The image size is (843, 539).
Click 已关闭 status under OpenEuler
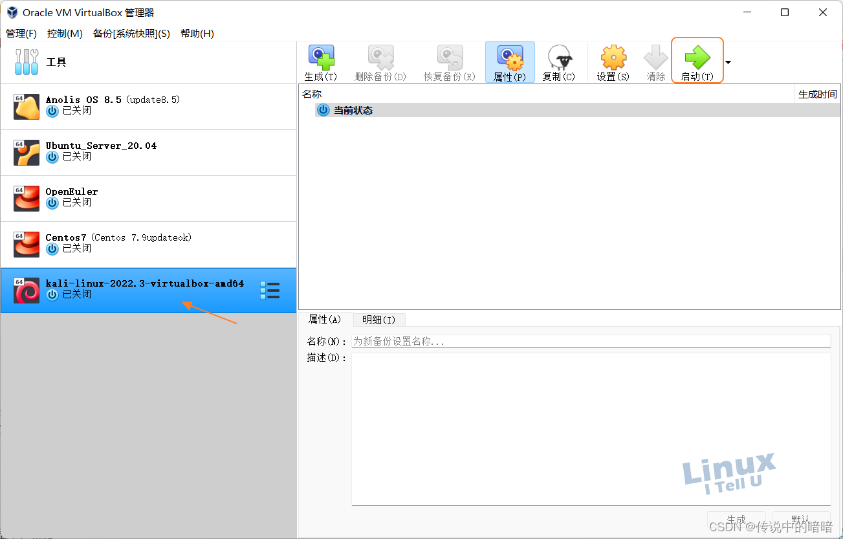[x=77, y=203]
